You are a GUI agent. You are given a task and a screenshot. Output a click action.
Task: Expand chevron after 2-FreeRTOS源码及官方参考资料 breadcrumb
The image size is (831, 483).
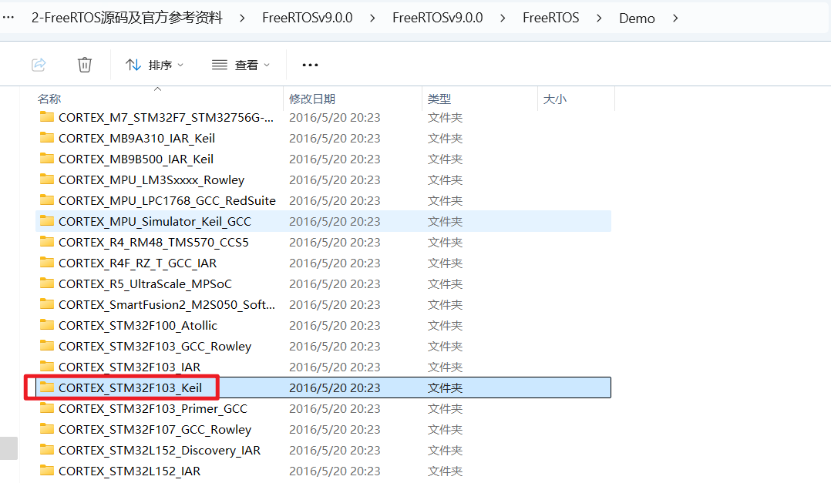242,18
